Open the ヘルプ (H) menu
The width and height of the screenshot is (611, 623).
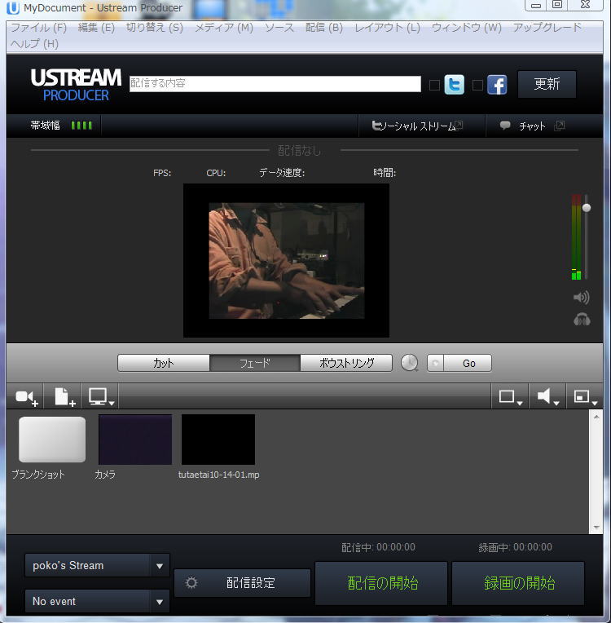click(x=34, y=44)
